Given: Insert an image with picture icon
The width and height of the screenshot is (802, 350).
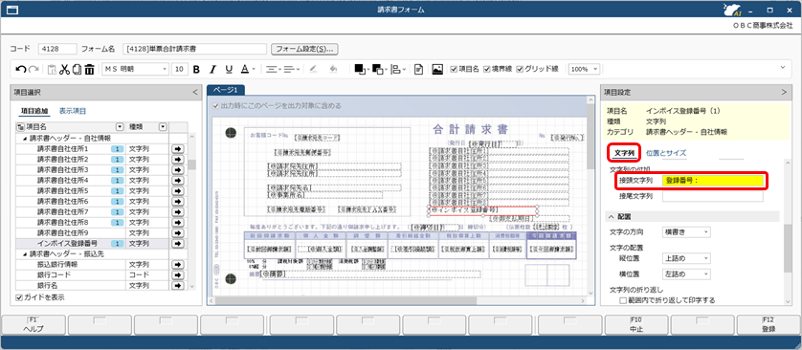Looking at the screenshot, I should [437, 69].
